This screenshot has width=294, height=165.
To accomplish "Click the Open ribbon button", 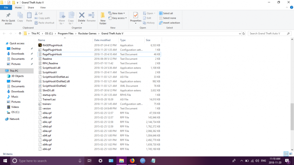I will tap(149, 13).
